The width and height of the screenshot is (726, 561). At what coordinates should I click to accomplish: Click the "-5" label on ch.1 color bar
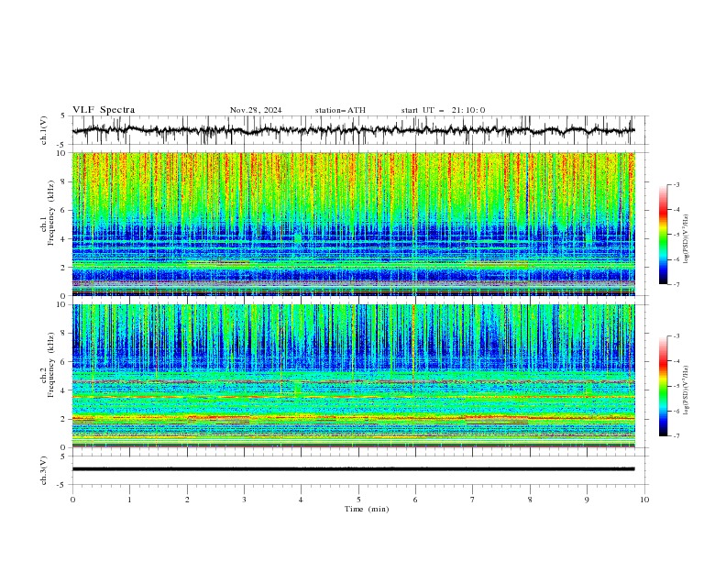676,235
